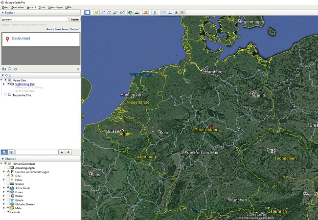
Task: Open the Tools menu
Action: coord(42,7)
